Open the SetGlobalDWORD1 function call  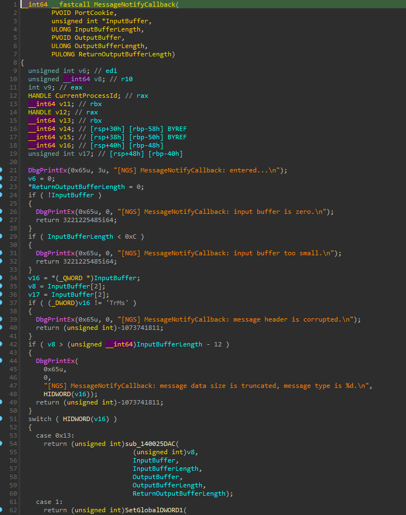click(x=154, y=510)
